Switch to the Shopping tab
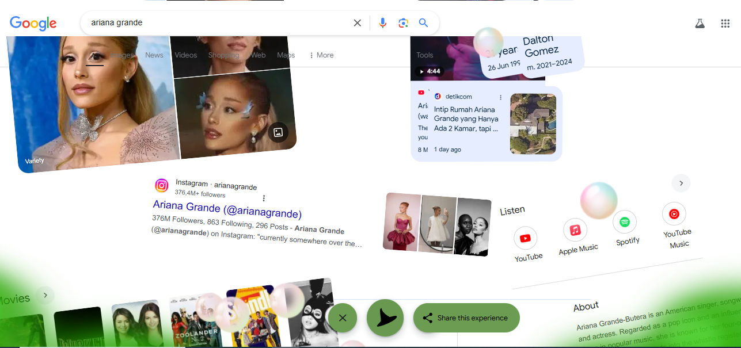The width and height of the screenshot is (741, 348). (x=223, y=55)
